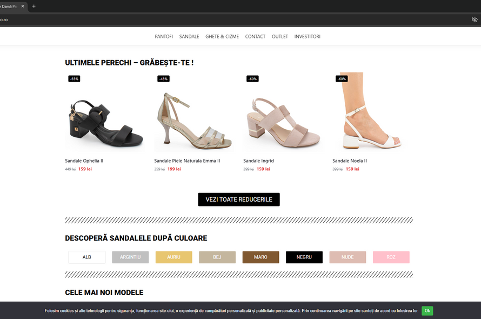Open the INVESTITORI page
Image resolution: width=481 pixels, height=319 pixels.
click(x=308, y=37)
